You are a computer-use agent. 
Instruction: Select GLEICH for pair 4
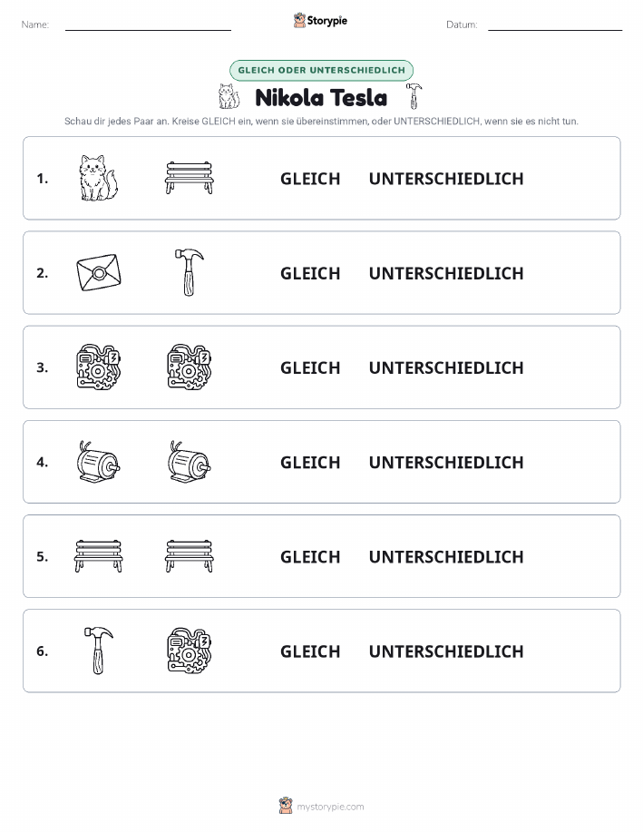click(x=310, y=462)
